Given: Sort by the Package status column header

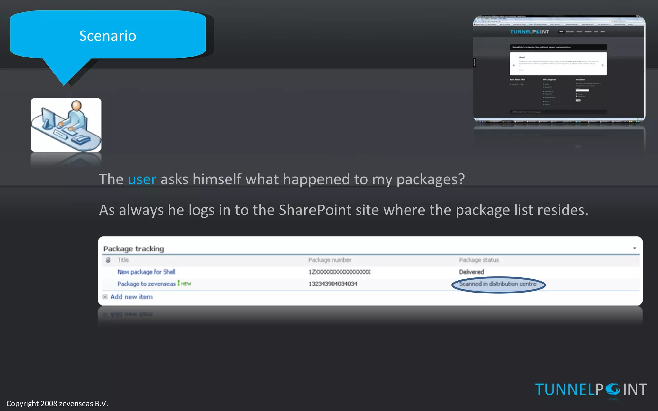Looking at the screenshot, I should tap(479, 260).
